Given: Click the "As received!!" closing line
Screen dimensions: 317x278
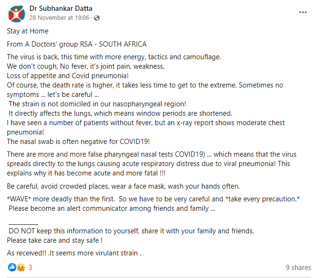Looking at the screenshot, I should 74,253.
